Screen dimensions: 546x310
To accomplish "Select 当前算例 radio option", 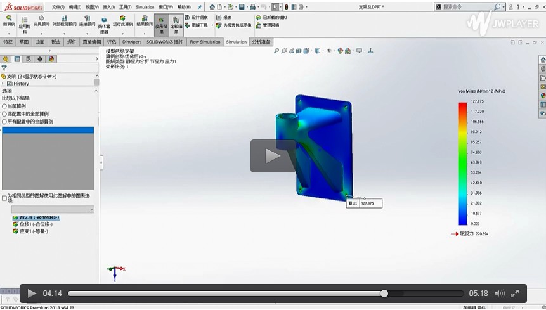I will (x=4, y=107).
